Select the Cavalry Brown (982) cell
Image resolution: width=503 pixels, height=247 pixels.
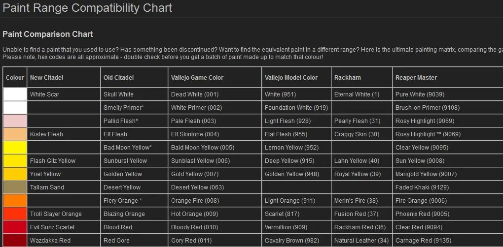[296, 240]
